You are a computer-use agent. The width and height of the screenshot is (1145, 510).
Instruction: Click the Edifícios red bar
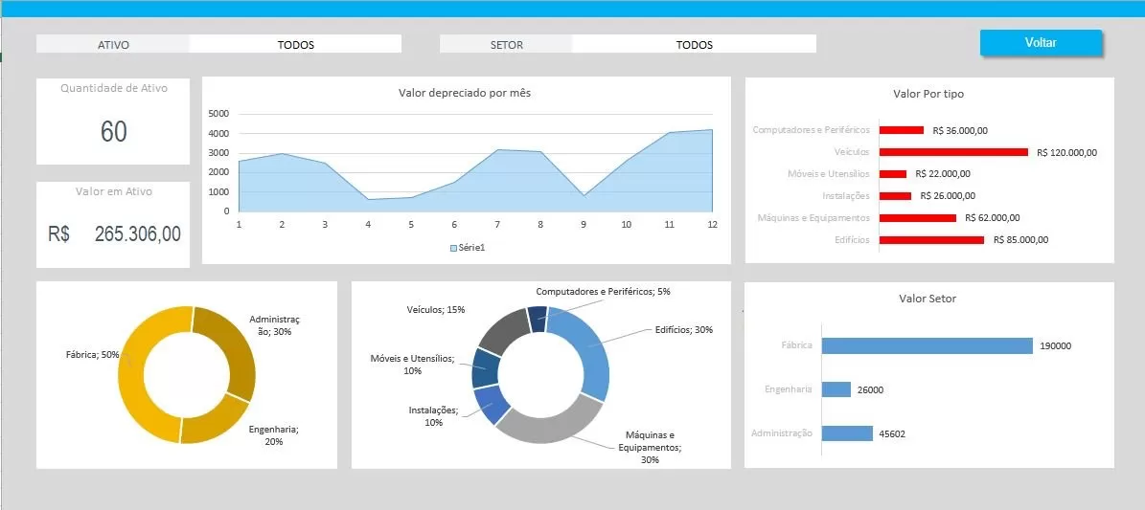(x=931, y=239)
